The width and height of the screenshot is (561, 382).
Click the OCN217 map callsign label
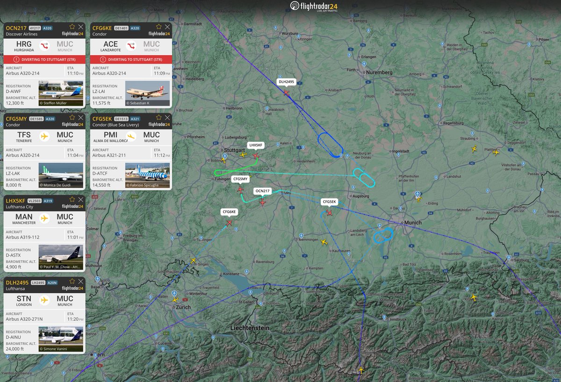coord(262,191)
